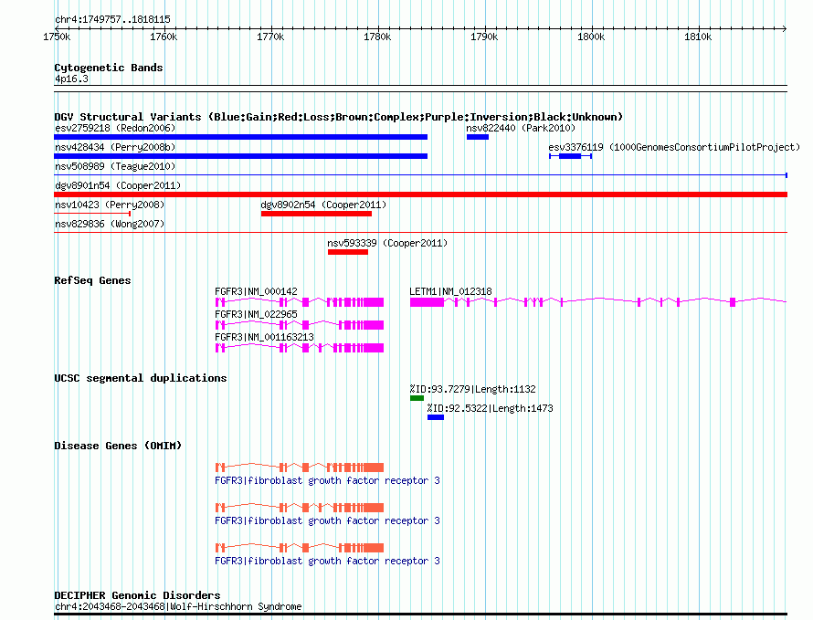This screenshot has height=620, width=813.
Task: Click the FGFR3|NM_001163213 gene model glyph
Action: coord(300,348)
